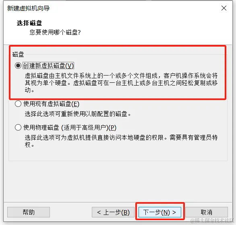Cancel the wizard with 取消 button

[x=206, y=212]
